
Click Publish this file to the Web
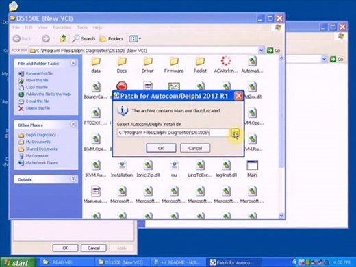pyautogui.click(x=48, y=94)
